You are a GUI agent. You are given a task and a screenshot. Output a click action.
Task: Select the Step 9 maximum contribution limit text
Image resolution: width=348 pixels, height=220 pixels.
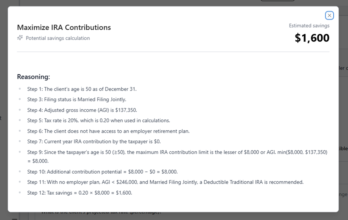coord(177,152)
